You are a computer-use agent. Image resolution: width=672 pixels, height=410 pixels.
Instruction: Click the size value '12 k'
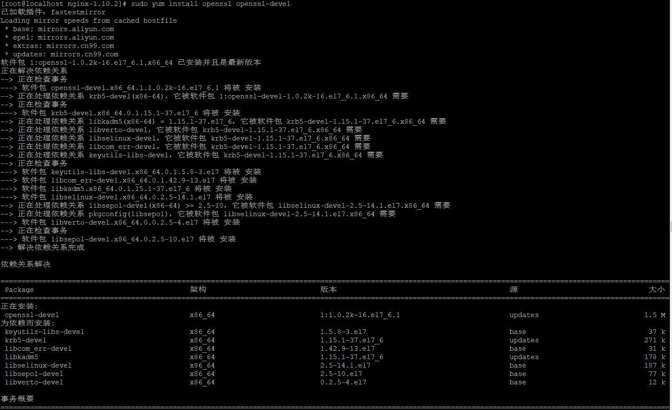point(657,382)
